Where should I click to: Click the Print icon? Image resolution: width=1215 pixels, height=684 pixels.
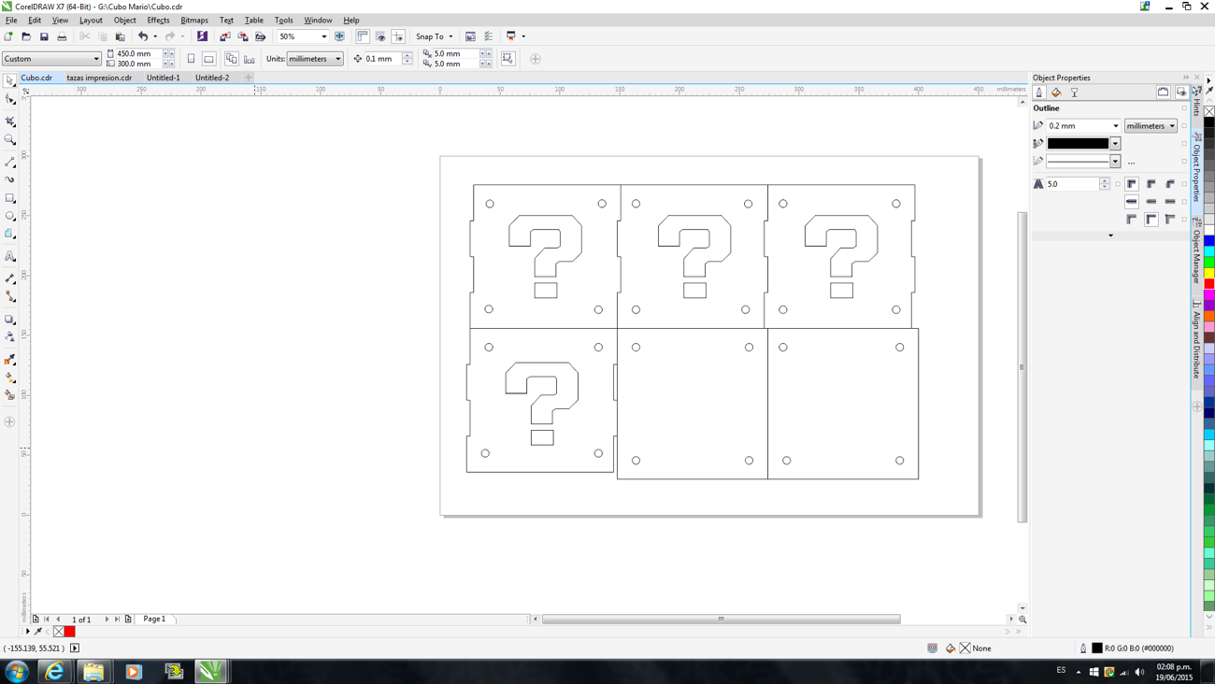[62, 36]
